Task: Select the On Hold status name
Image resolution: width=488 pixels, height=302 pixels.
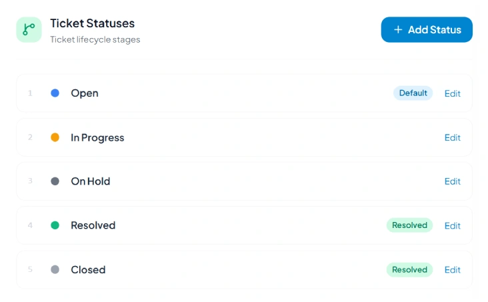Action: 91,181
